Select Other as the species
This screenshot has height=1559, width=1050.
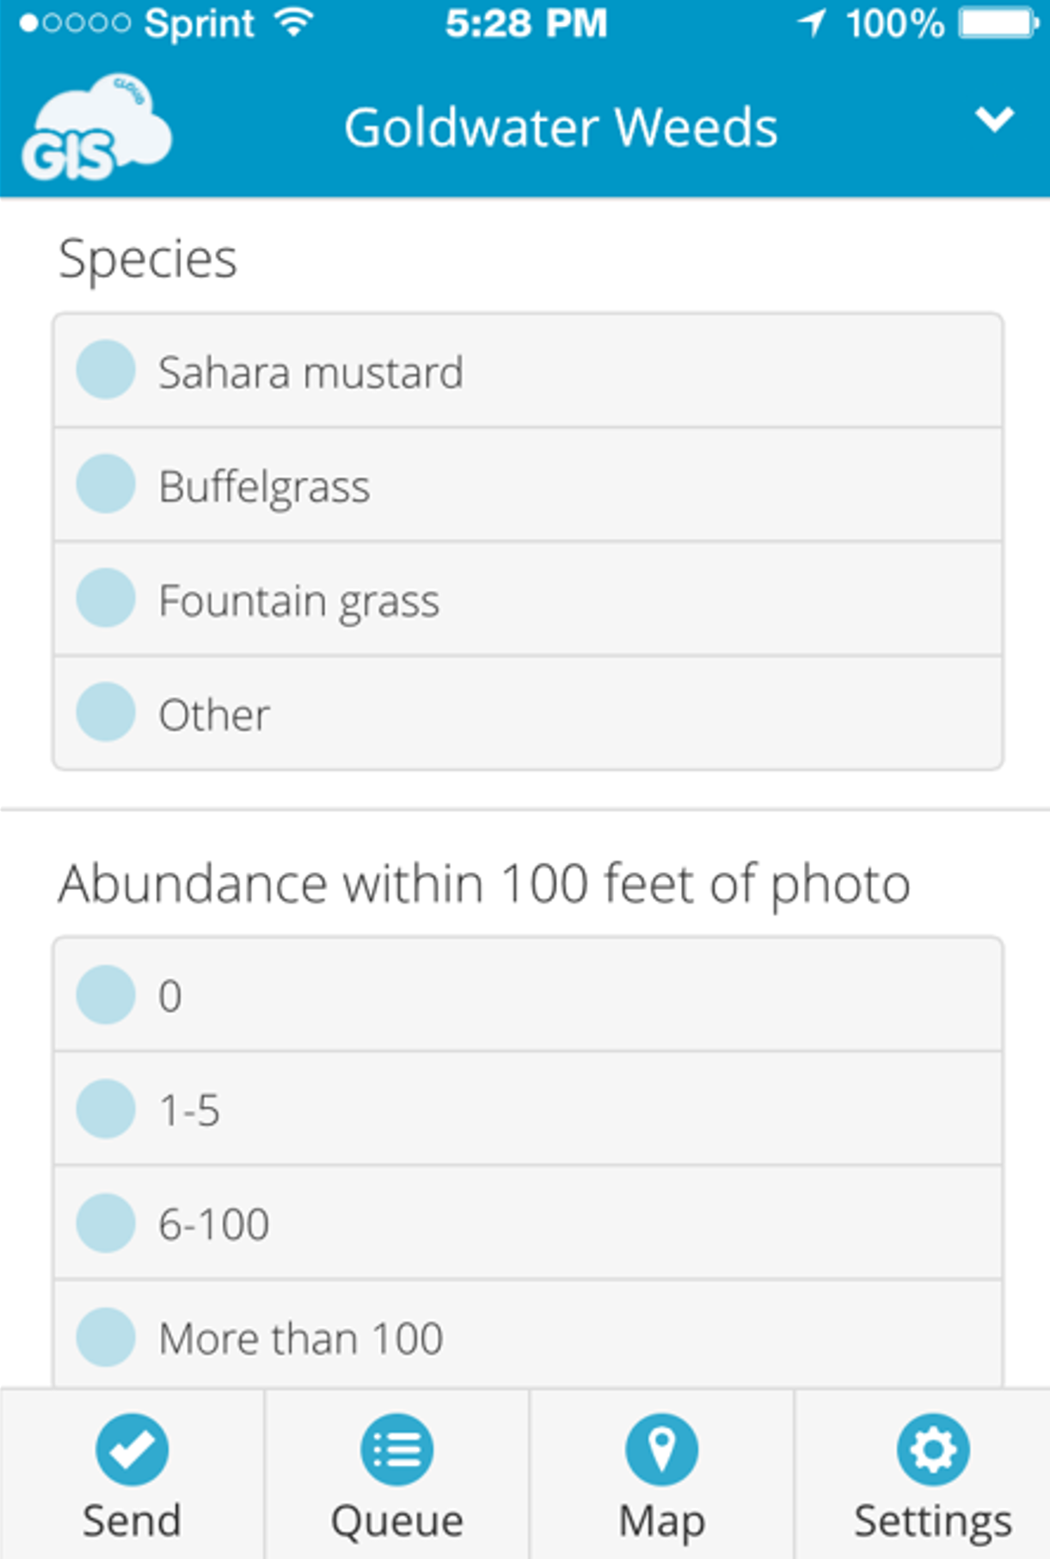click(106, 712)
